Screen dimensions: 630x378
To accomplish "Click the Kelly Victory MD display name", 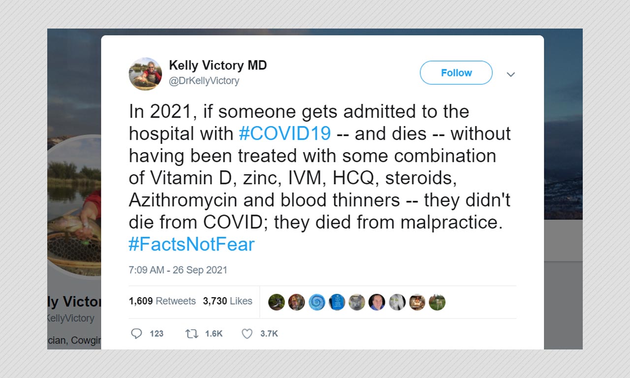I will (x=218, y=65).
